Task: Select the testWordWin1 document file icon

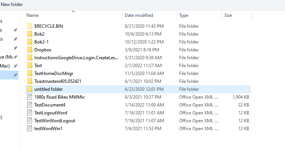Action: coord(30,129)
